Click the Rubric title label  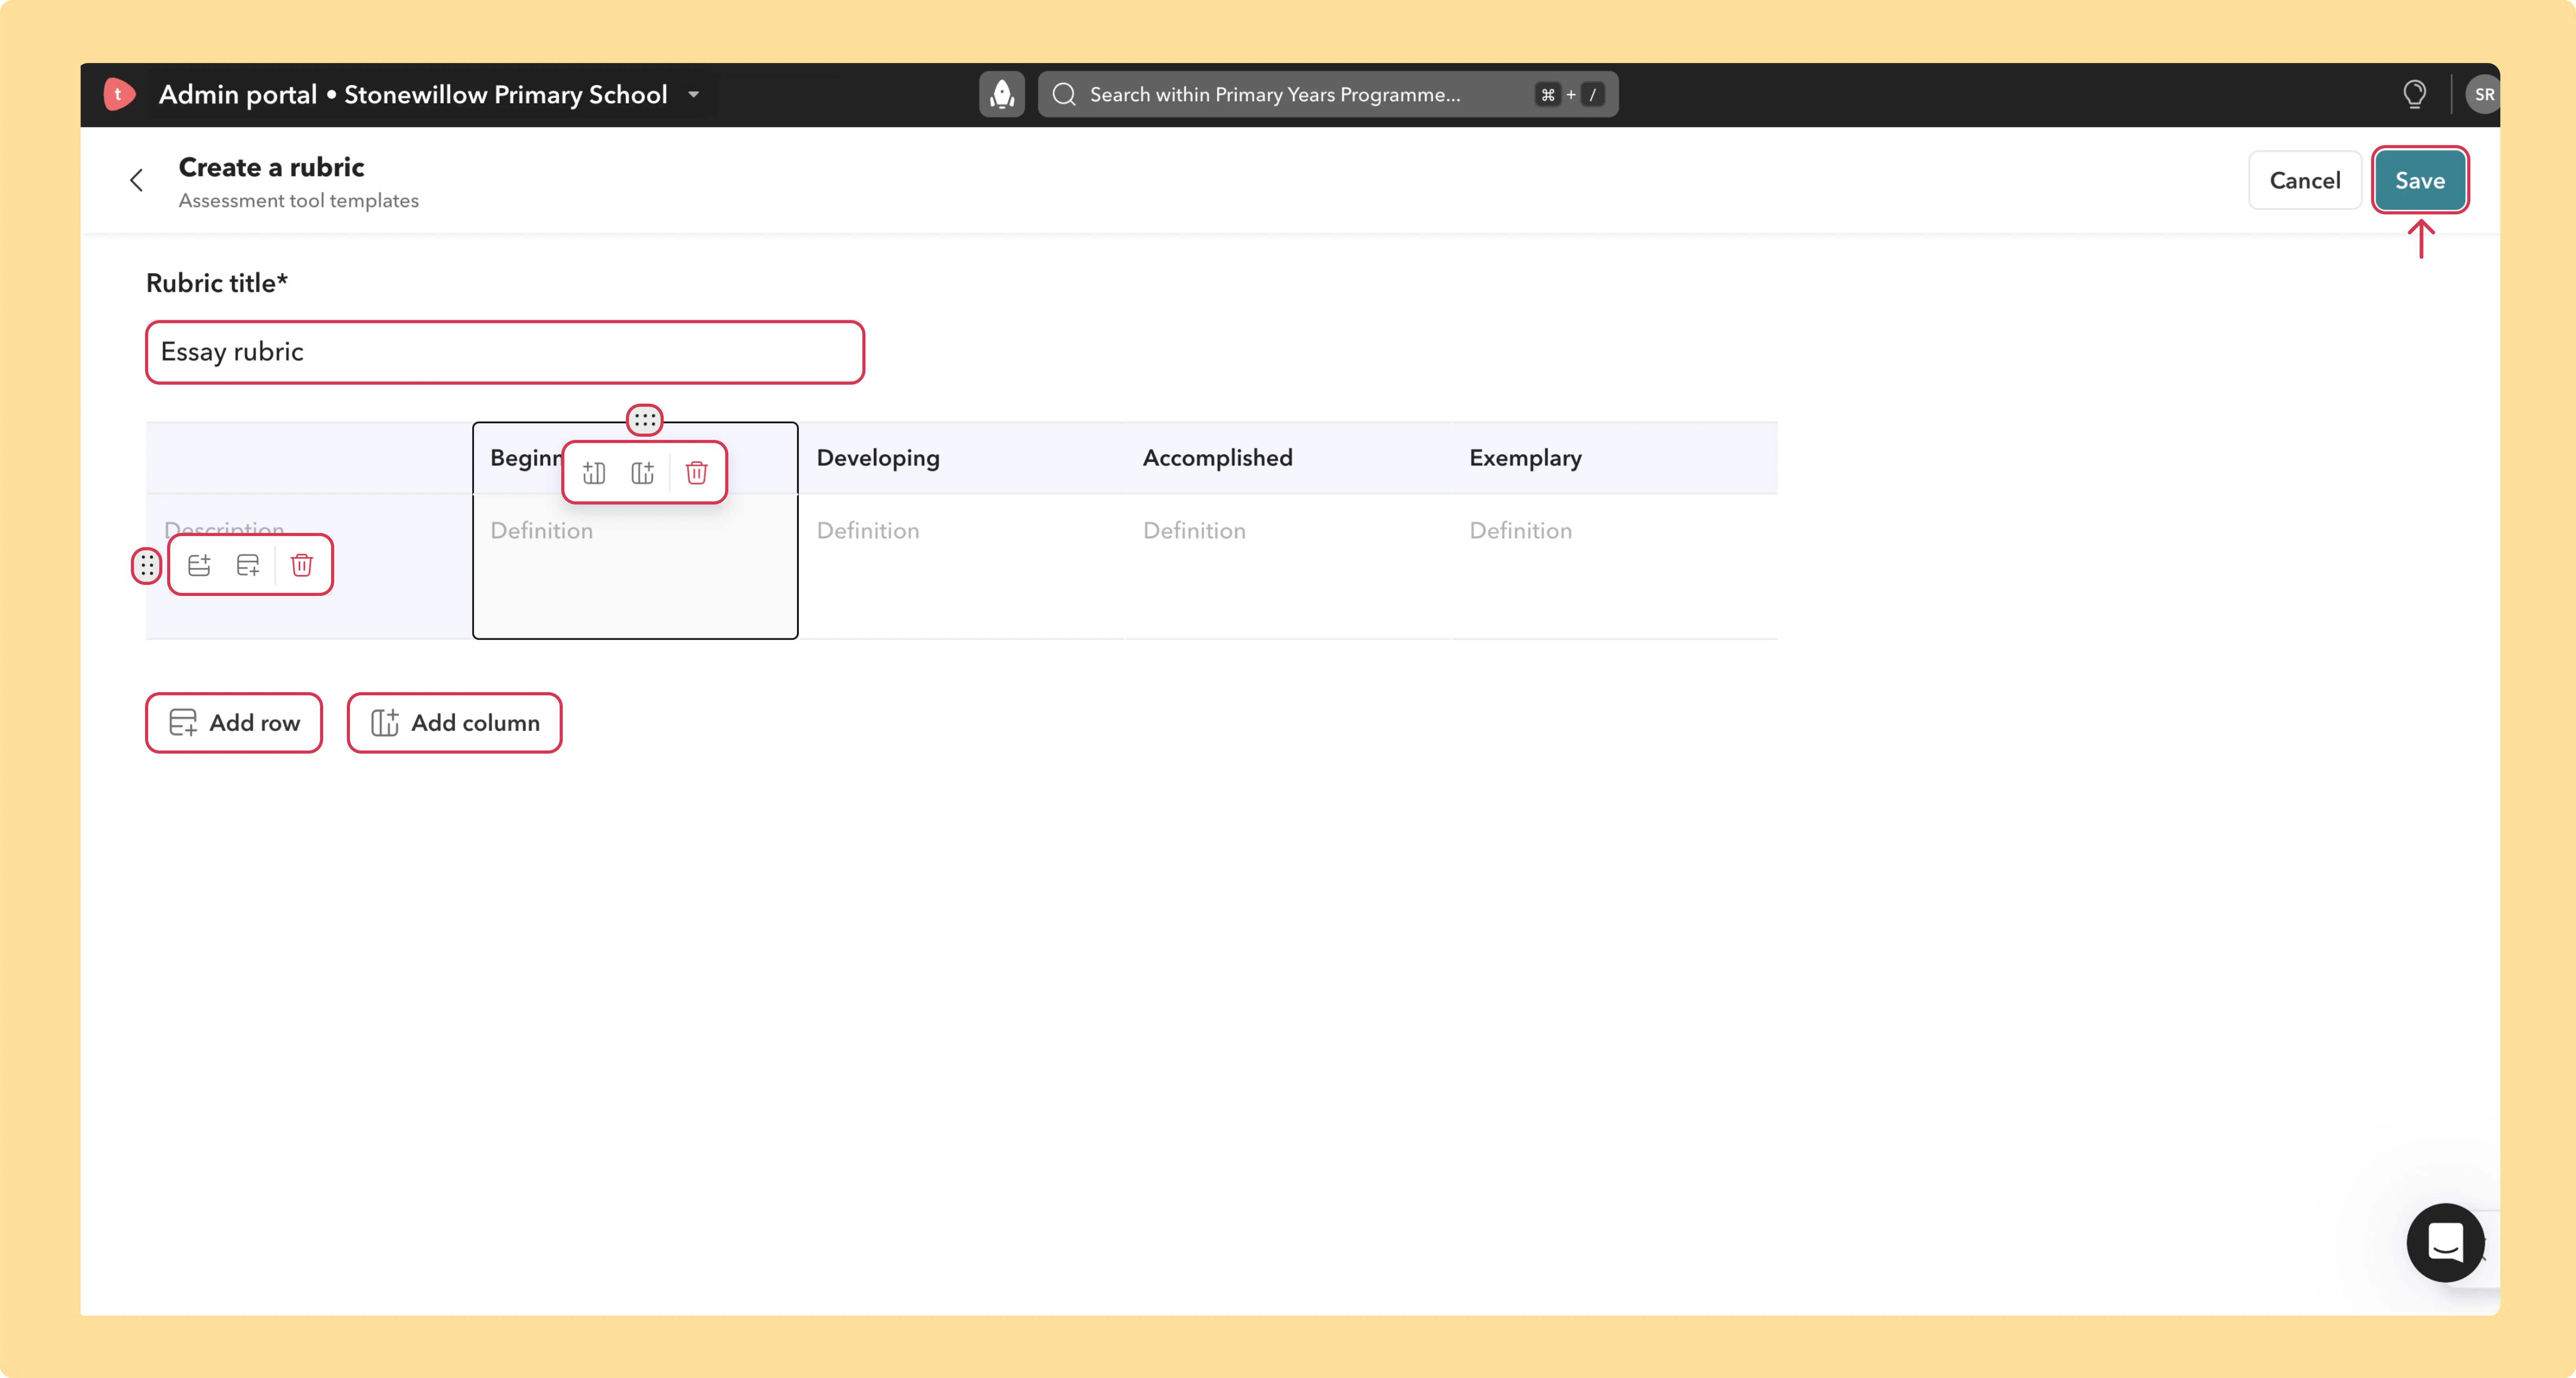217,283
